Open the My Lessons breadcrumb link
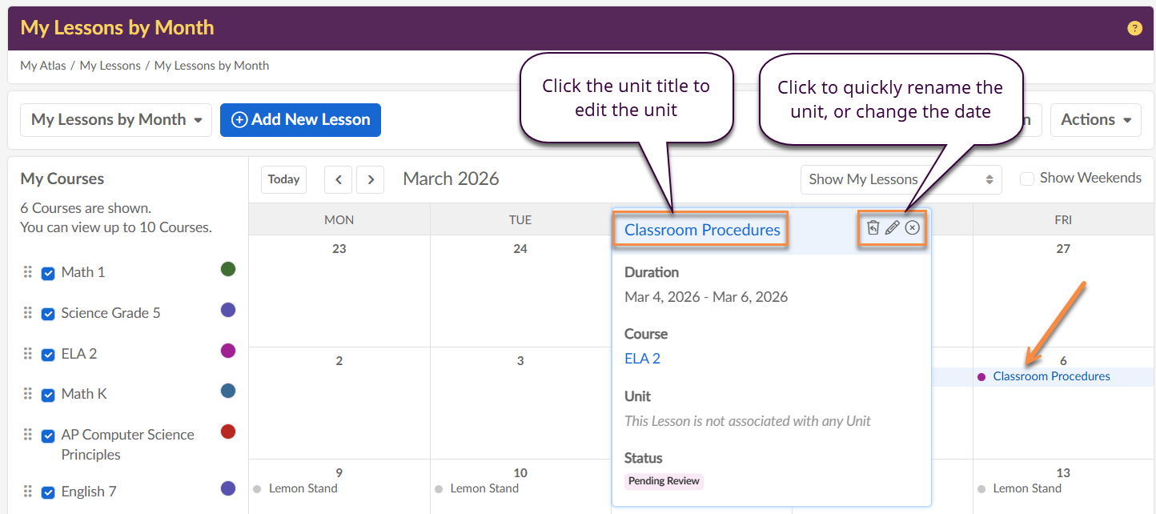 [110, 66]
